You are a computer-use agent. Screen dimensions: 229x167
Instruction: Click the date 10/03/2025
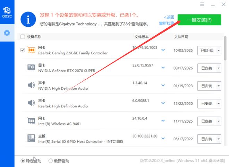coord(183,51)
